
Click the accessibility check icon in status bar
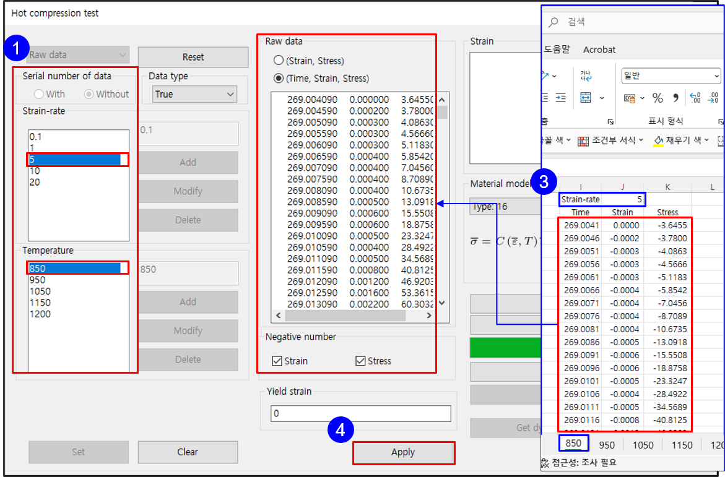point(545,463)
